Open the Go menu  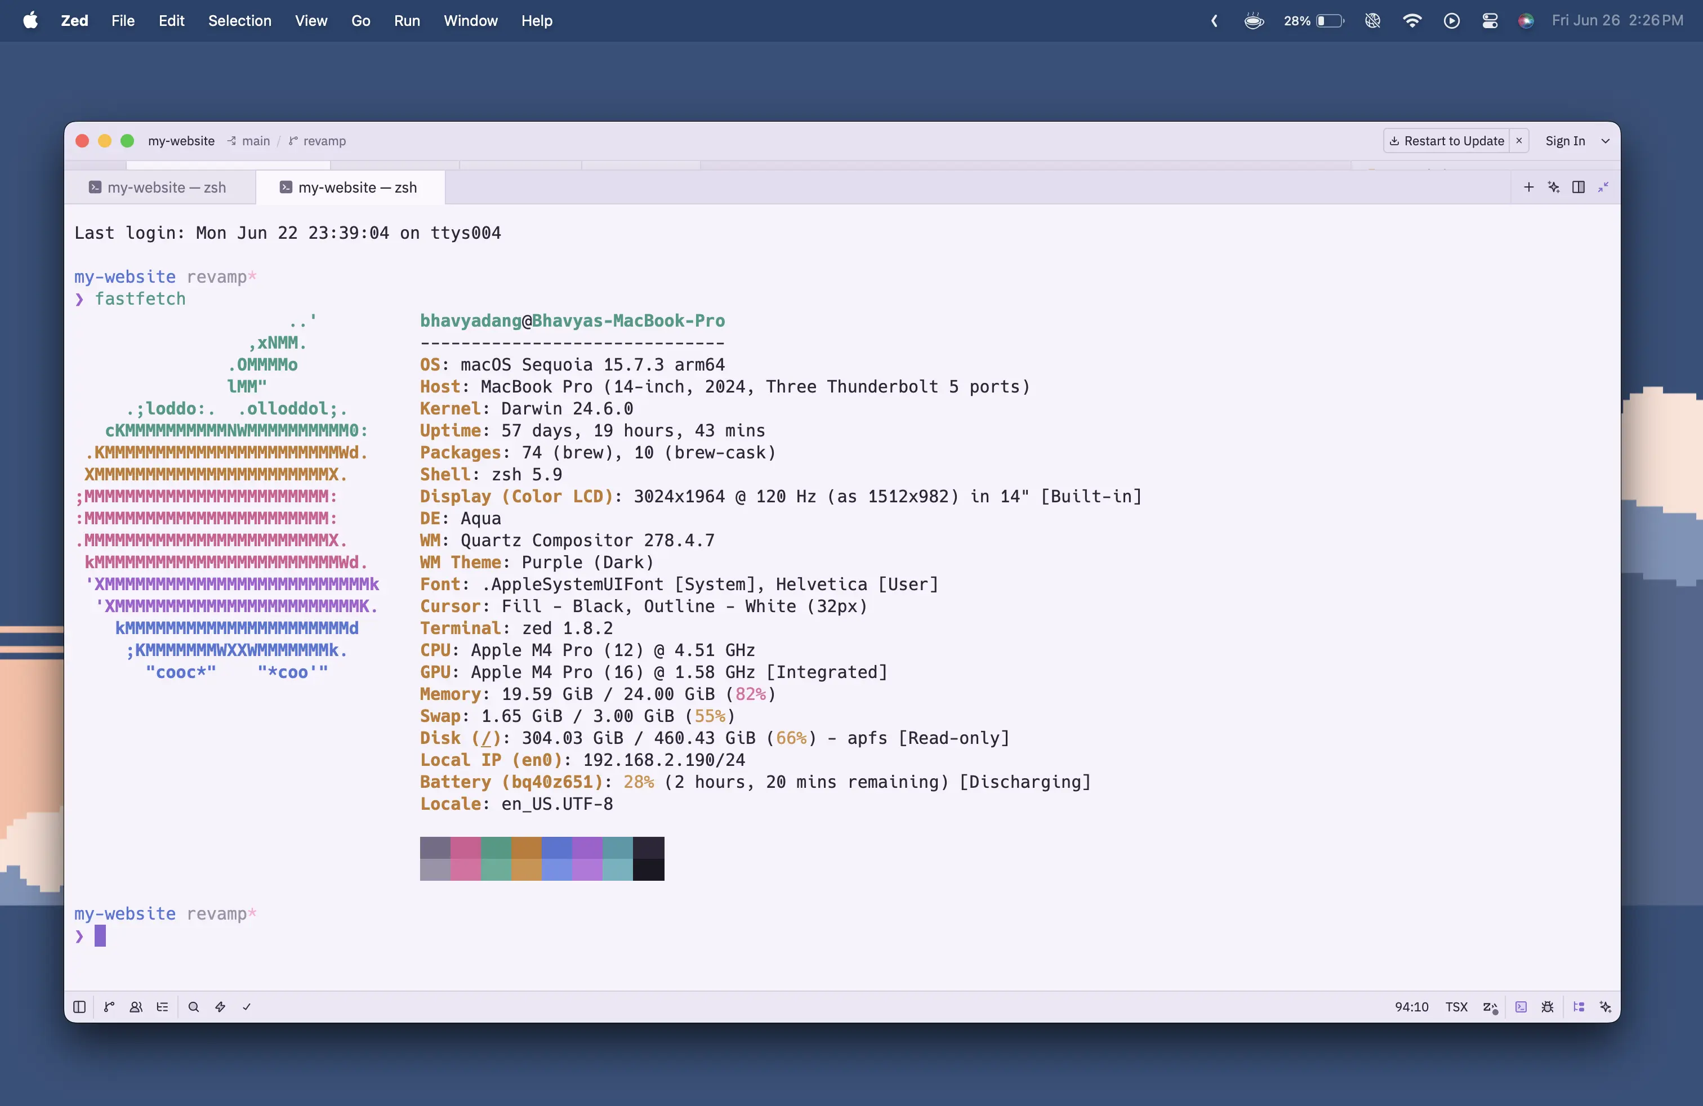click(x=360, y=21)
